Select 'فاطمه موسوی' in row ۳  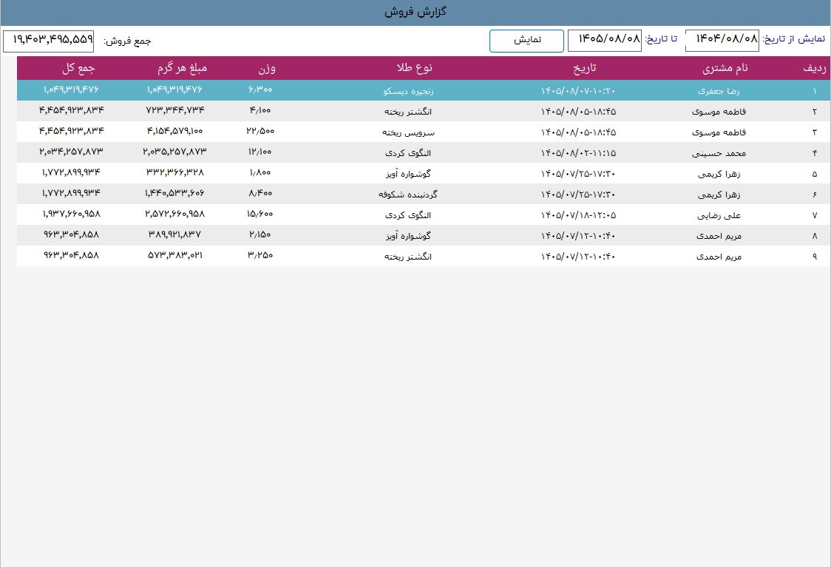tap(719, 132)
